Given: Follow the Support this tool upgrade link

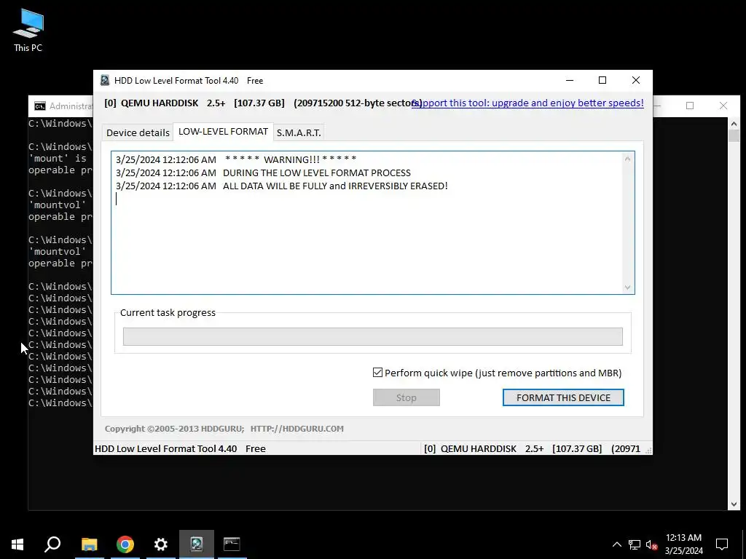Looking at the screenshot, I should point(527,103).
